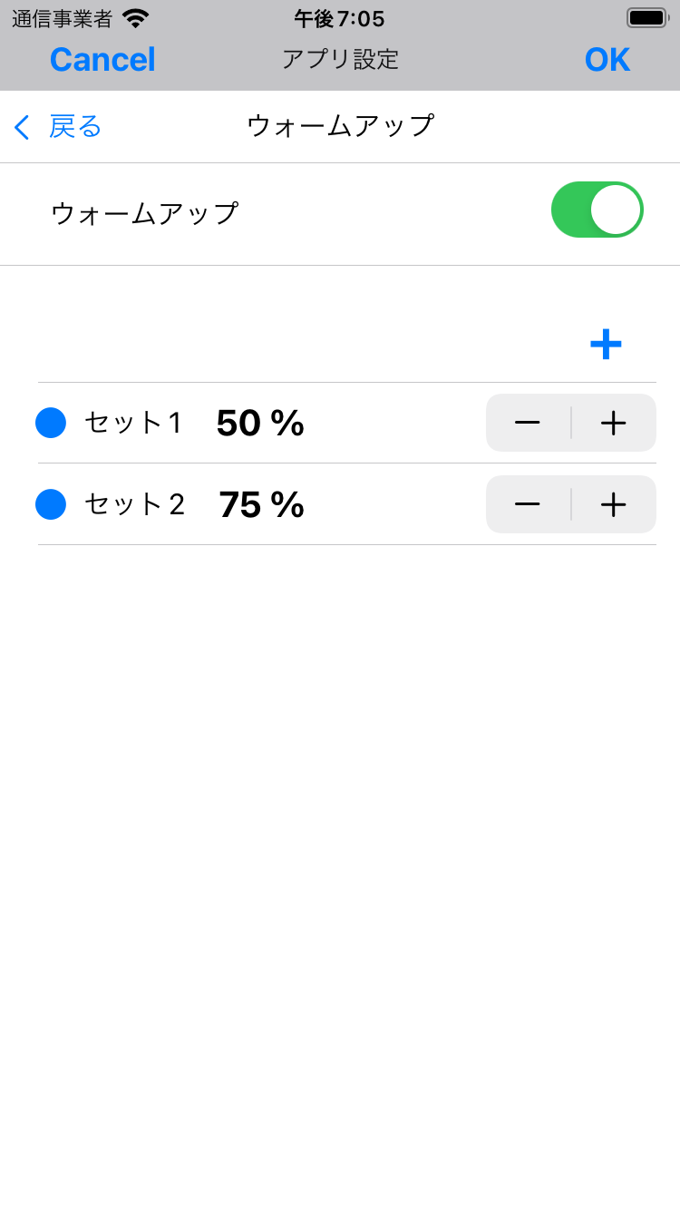
Task: Tap the blue plus icon to add set
Action: click(x=605, y=345)
